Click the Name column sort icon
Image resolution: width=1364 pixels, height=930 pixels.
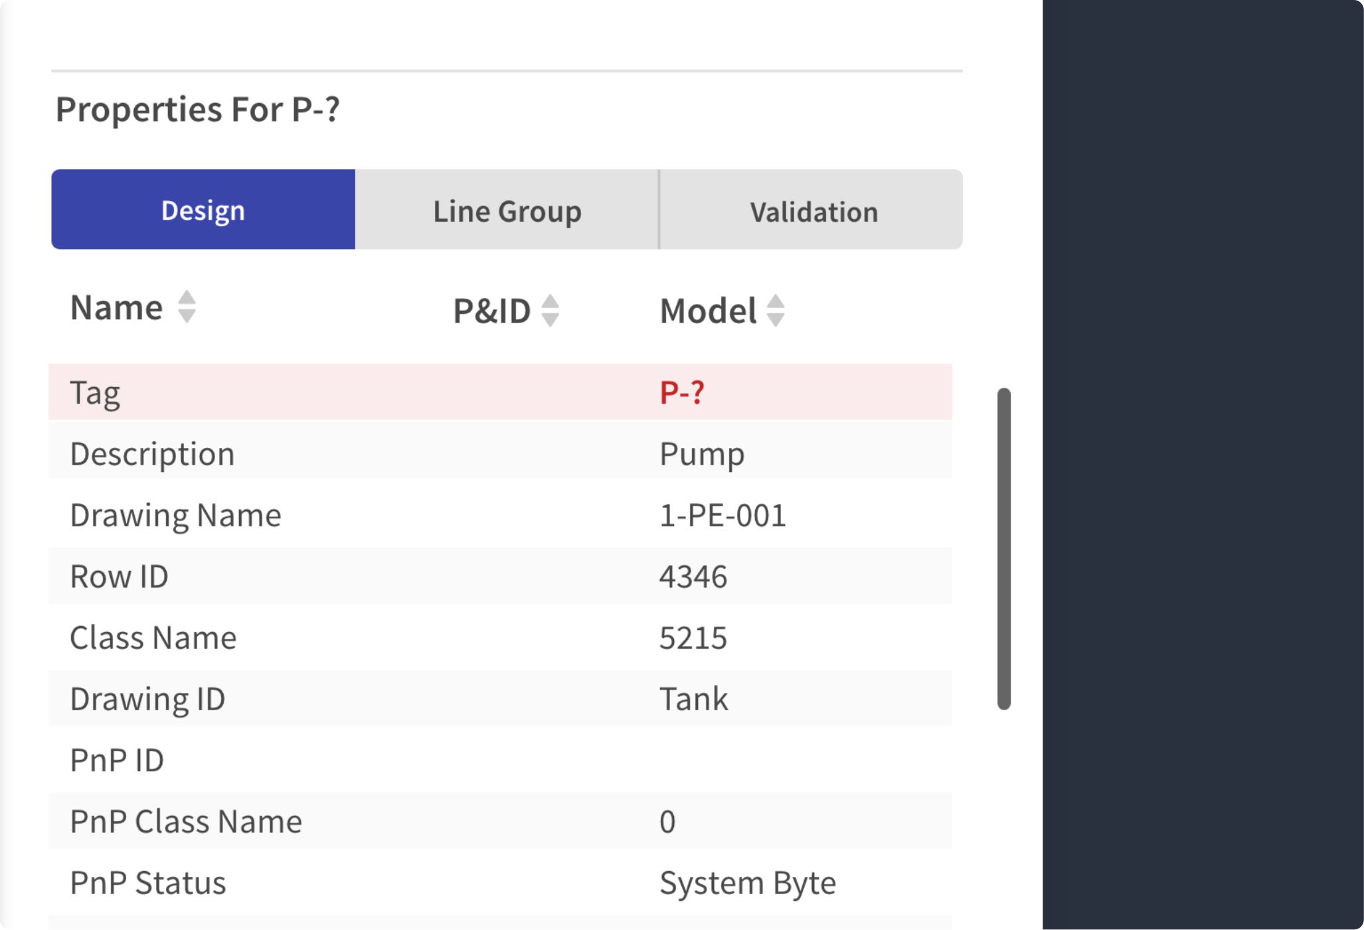(x=187, y=308)
